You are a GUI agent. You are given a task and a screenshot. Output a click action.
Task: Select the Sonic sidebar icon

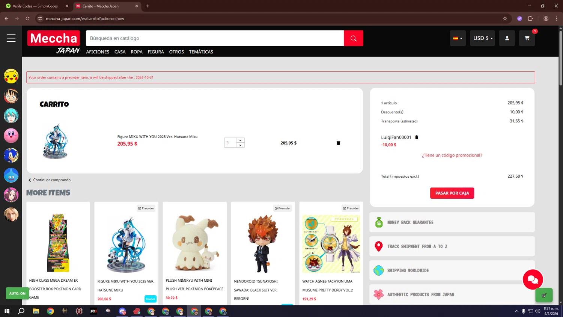pyautogui.click(x=11, y=155)
